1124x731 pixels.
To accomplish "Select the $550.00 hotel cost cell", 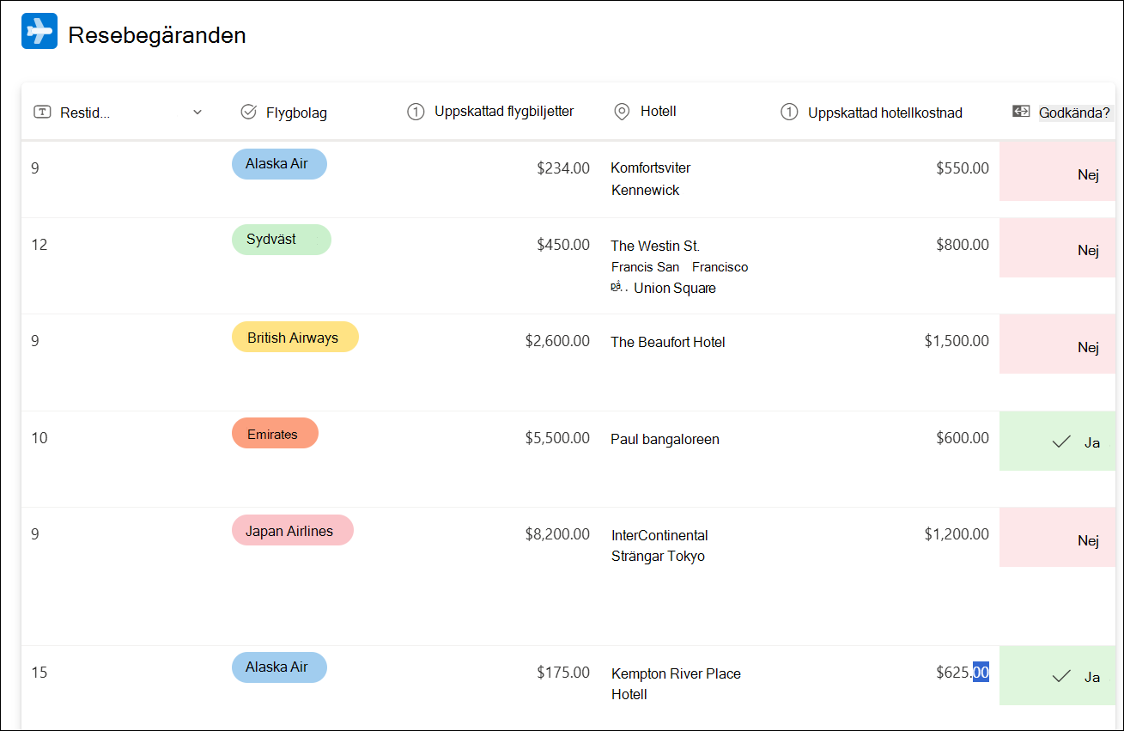I will coord(963,168).
